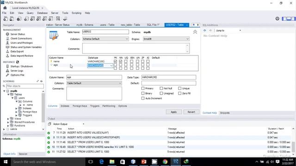The image size is (296, 166).
Task: Click the search table data toolbar icon
Action: pos(58,18)
